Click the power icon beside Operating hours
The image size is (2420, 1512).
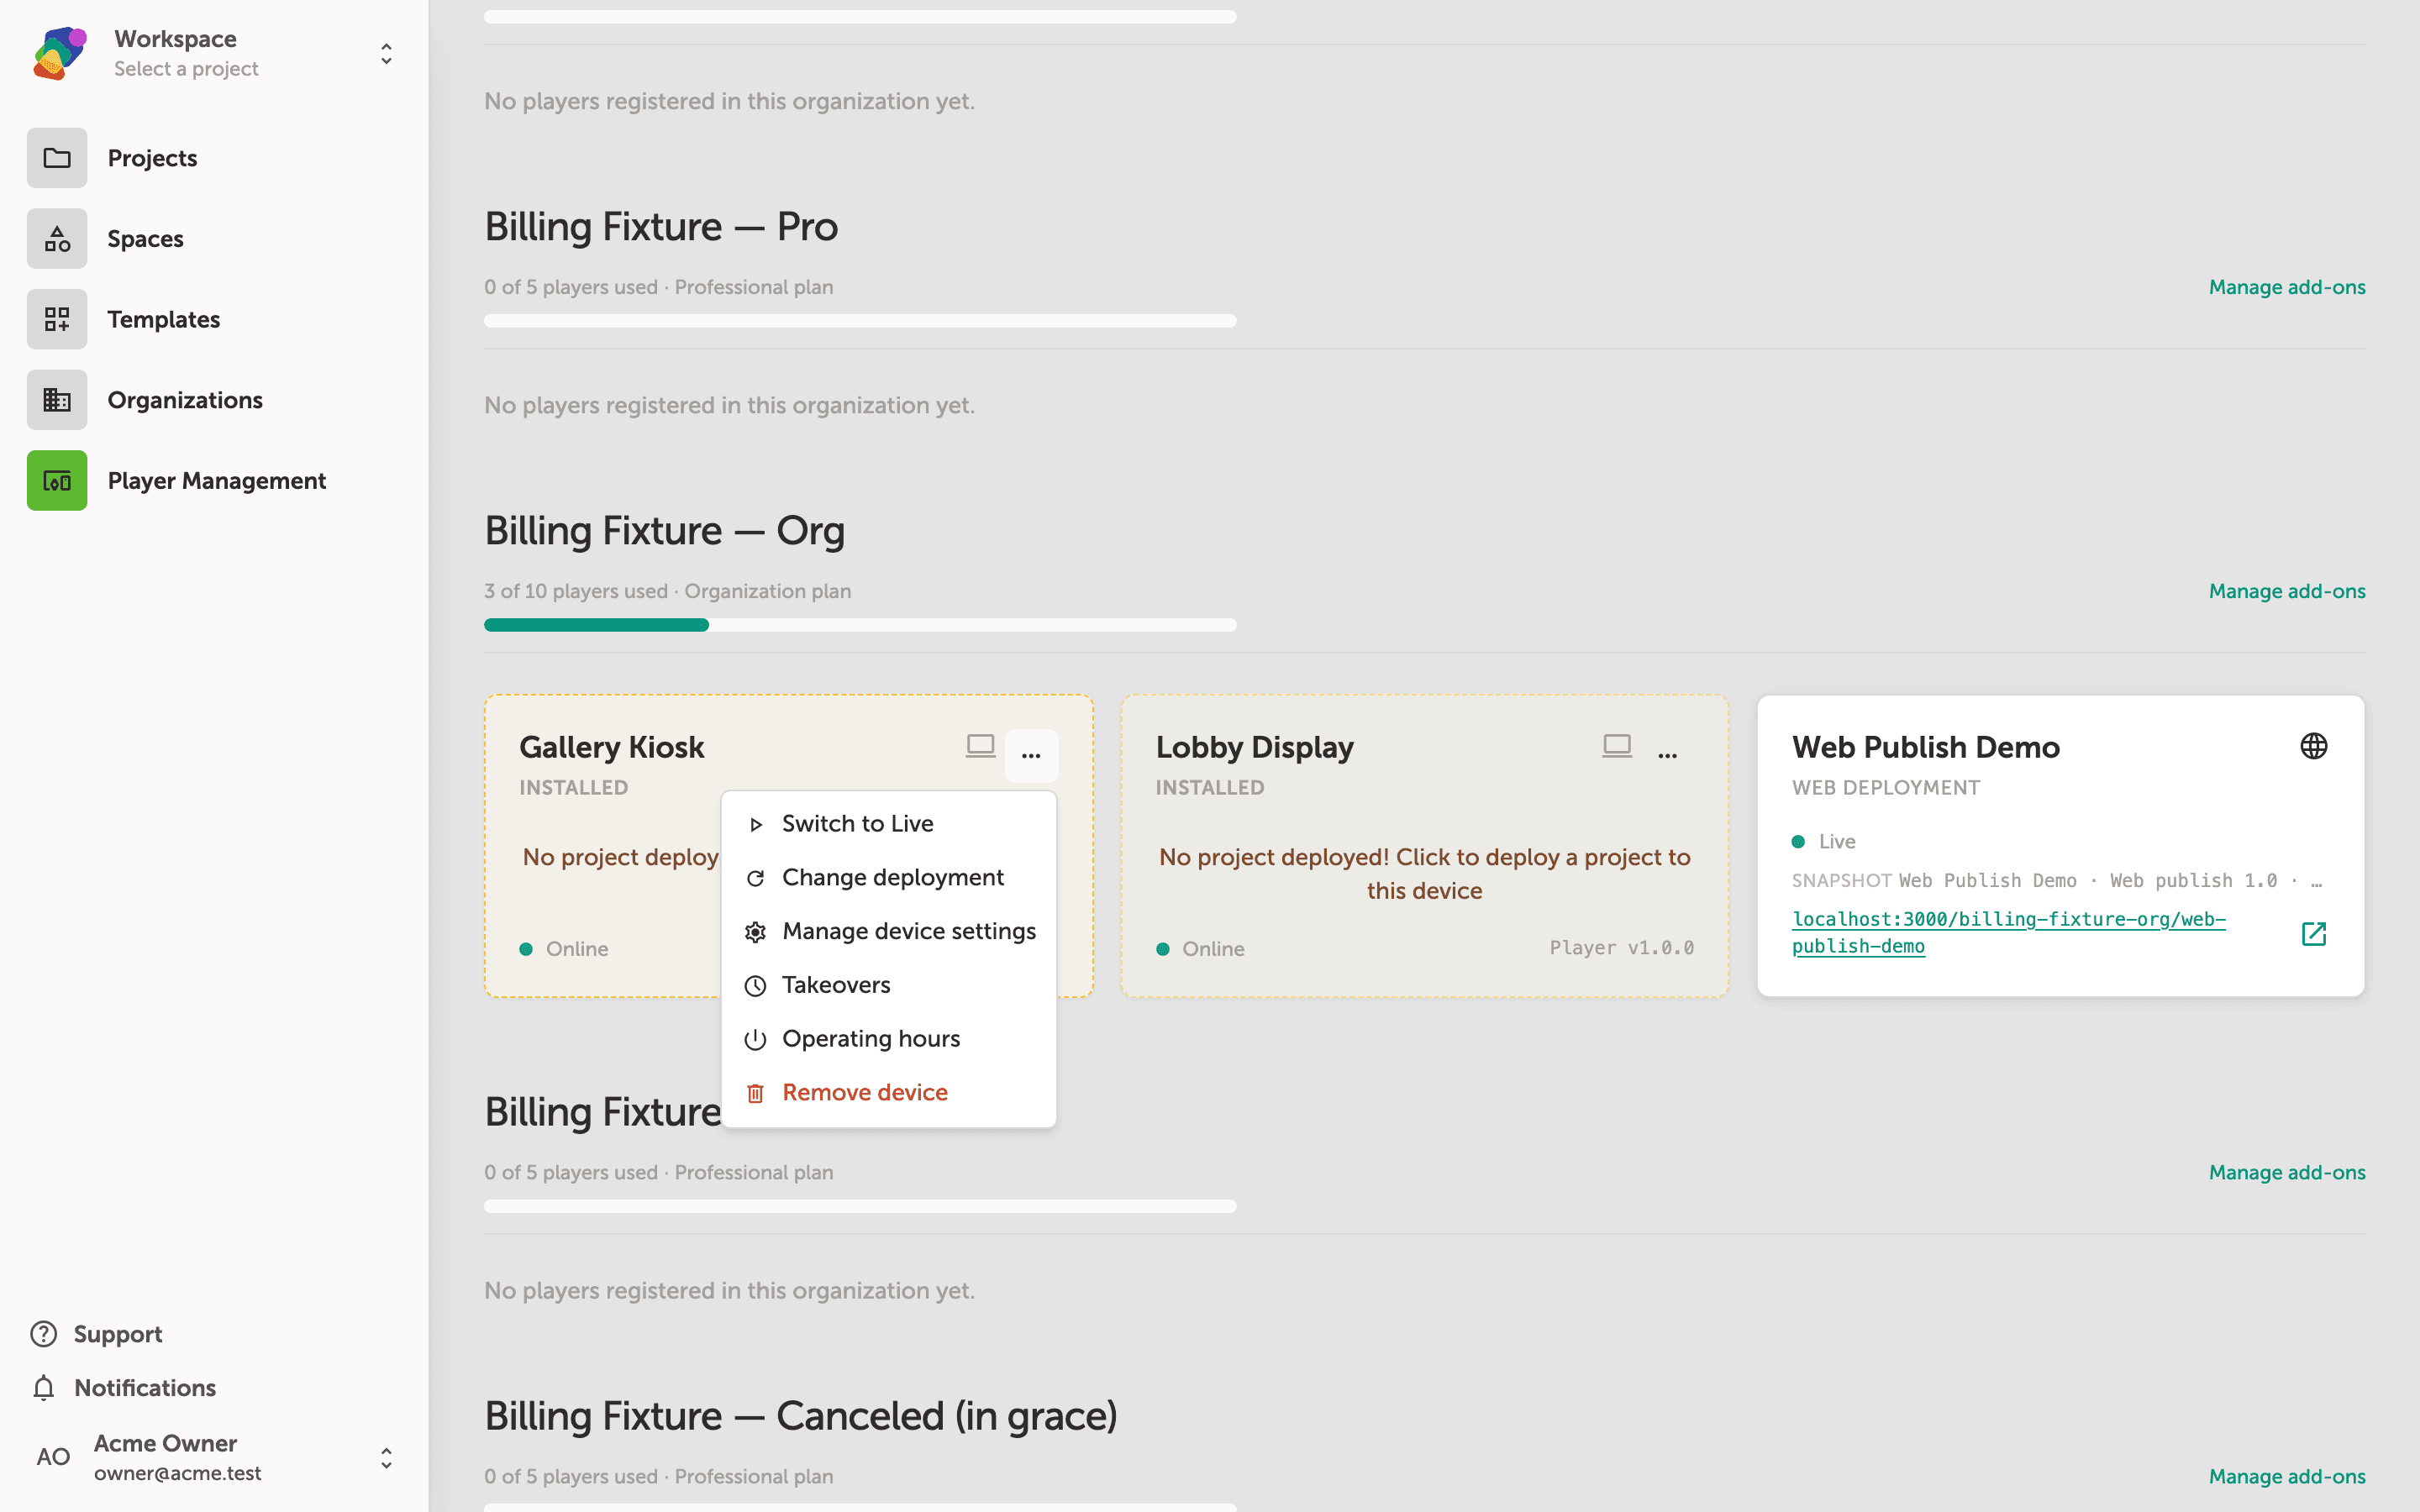pyautogui.click(x=755, y=1039)
